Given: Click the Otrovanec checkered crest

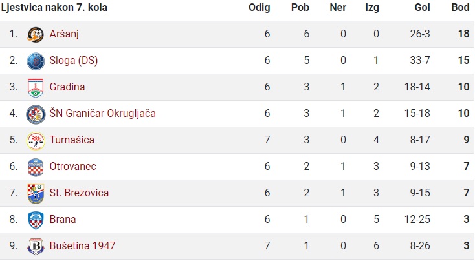Looking at the screenshot, I should (x=36, y=167).
